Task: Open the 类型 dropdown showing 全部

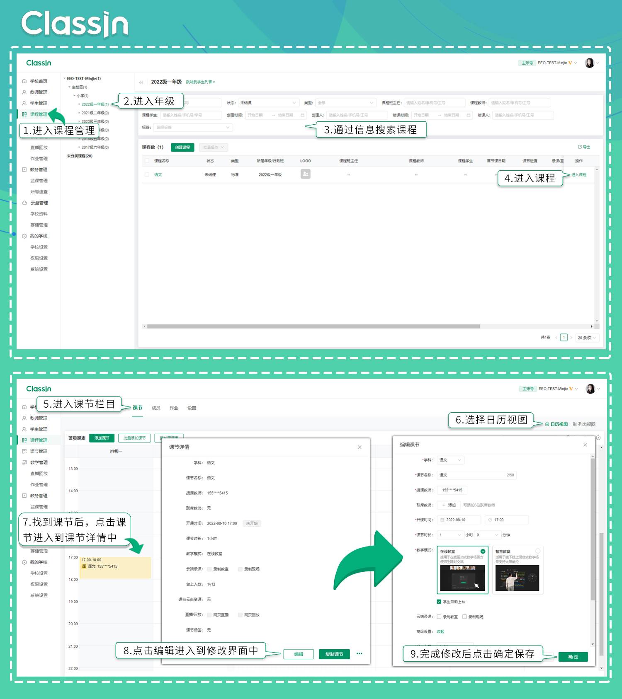Action: [x=345, y=103]
